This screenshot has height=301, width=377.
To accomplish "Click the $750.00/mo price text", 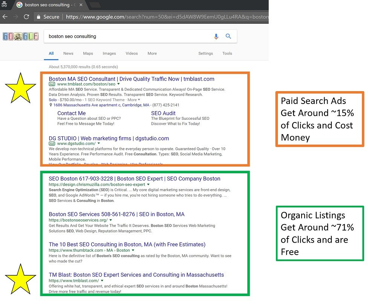I will point(70,100).
